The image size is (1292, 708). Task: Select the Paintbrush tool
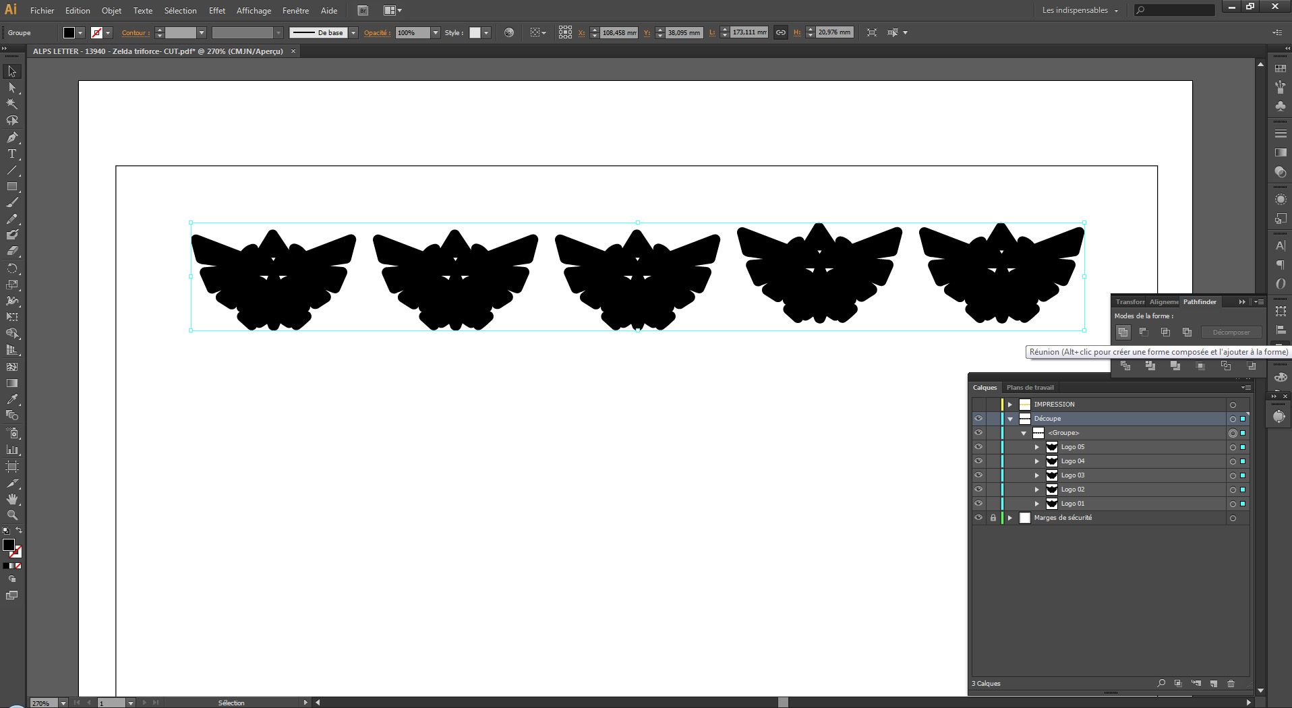click(12, 202)
